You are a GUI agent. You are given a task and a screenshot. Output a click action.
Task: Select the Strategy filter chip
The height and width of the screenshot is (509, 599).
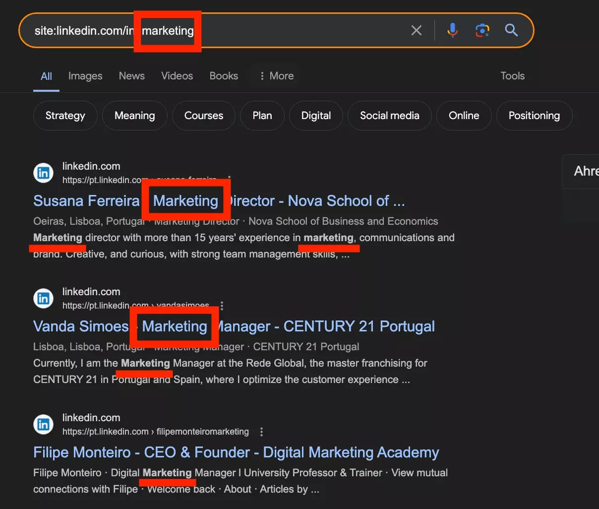point(65,116)
